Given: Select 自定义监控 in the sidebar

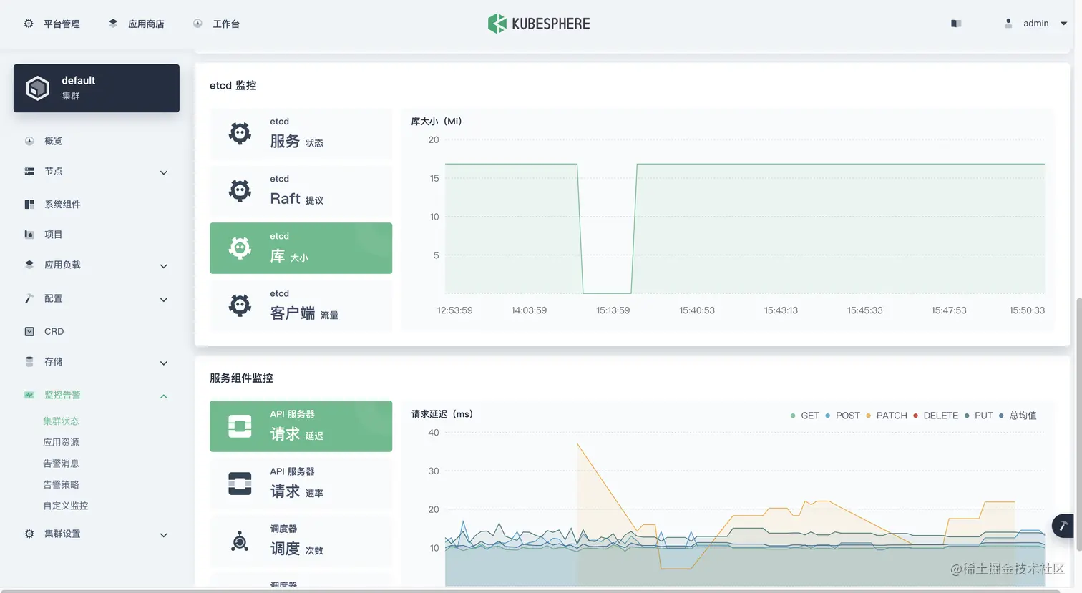Looking at the screenshot, I should pyautogui.click(x=66, y=506).
